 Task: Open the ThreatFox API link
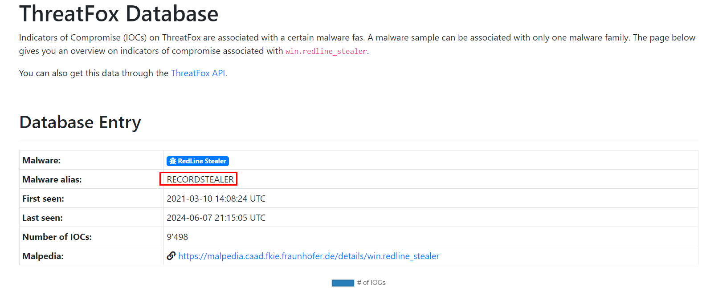coord(198,73)
